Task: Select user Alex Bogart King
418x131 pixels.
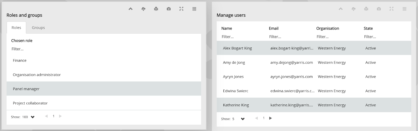Action: pyautogui.click(x=314, y=48)
